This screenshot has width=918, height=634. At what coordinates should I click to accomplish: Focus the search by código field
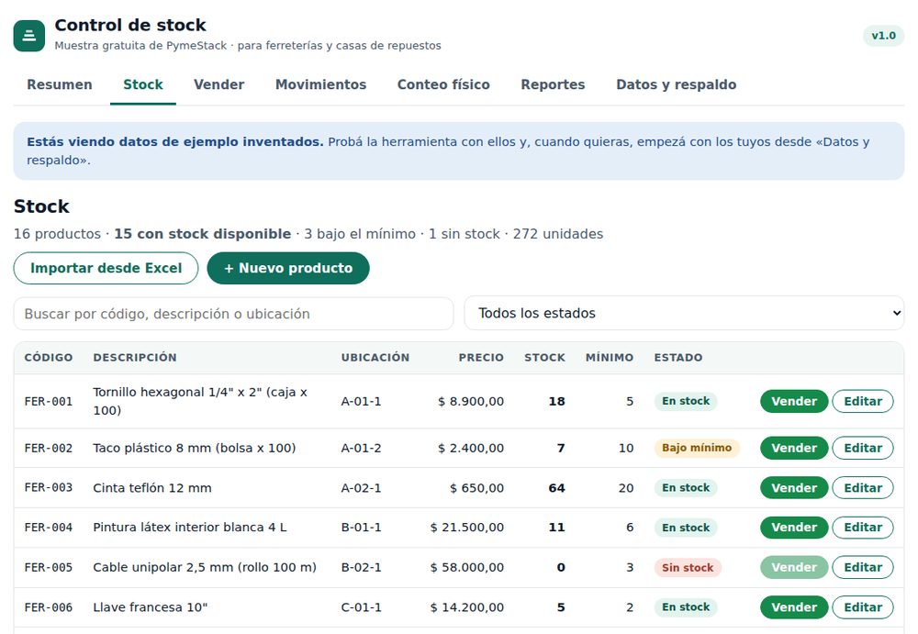pos(233,314)
